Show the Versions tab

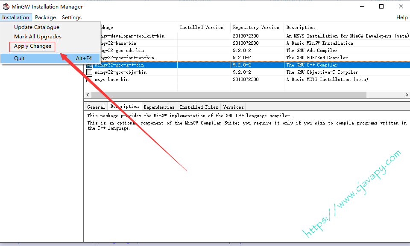coord(234,107)
